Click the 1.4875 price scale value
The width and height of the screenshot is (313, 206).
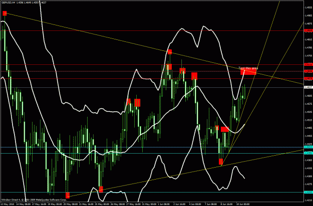(x=308, y=23)
